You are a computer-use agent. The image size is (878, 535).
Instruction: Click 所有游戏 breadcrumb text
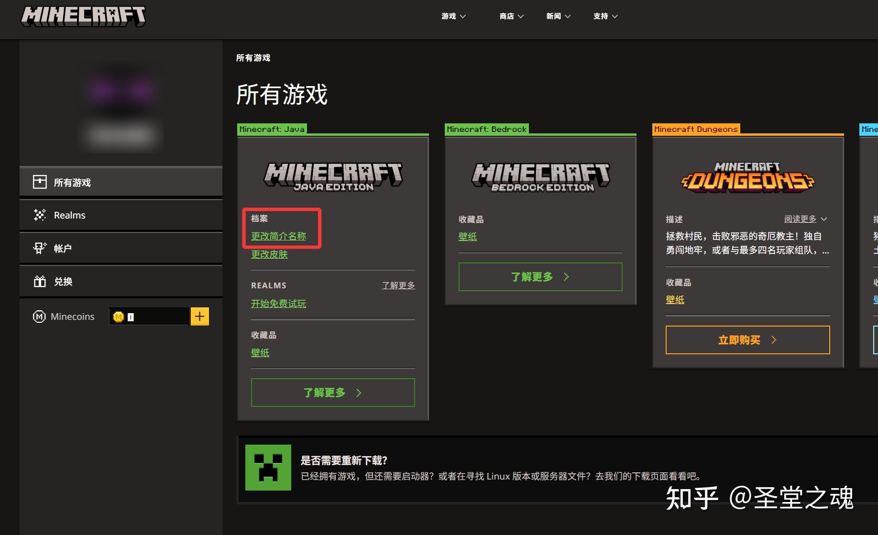pos(253,58)
